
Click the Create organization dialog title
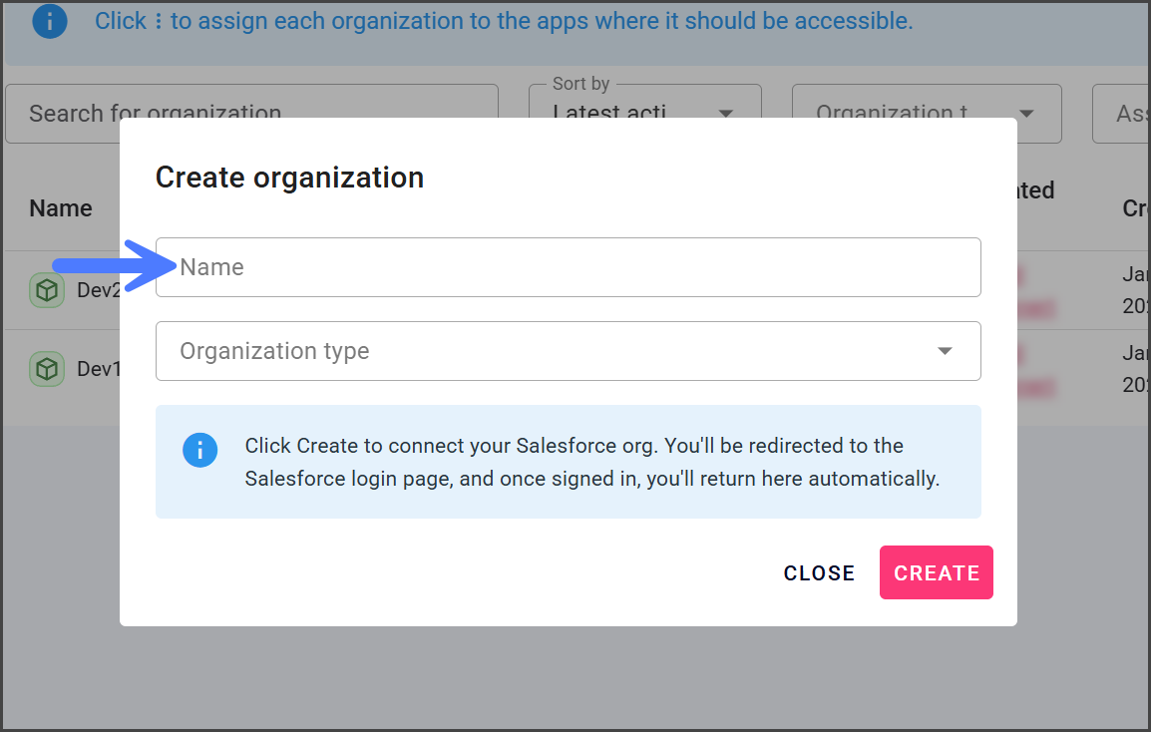[289, 178]
